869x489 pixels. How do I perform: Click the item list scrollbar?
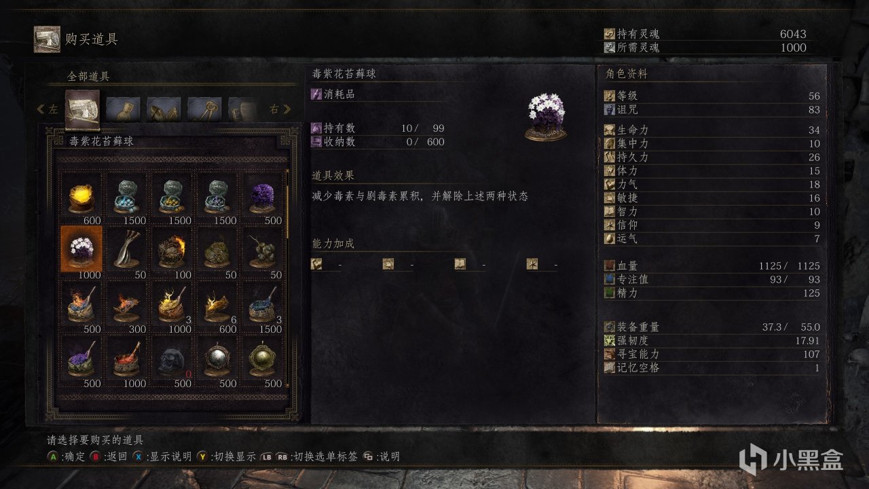(x=289, y=204)
